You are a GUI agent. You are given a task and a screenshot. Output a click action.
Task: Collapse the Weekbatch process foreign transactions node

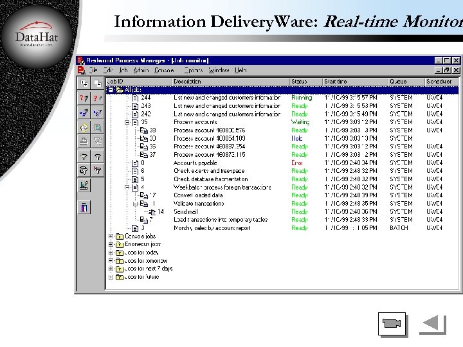tap(127, 188)
